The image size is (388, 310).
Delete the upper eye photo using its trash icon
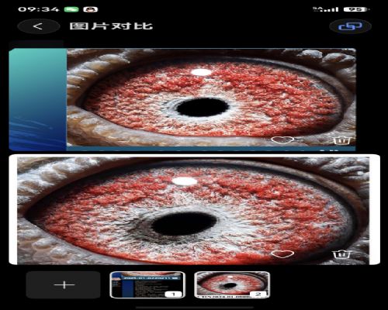pyautogui.click(x=341, y=139)
